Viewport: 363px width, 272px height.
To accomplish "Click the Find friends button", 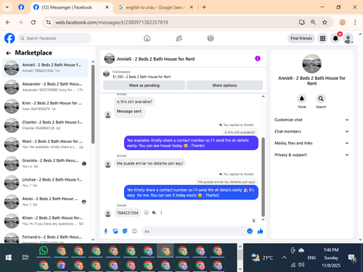I will [301, 38].
